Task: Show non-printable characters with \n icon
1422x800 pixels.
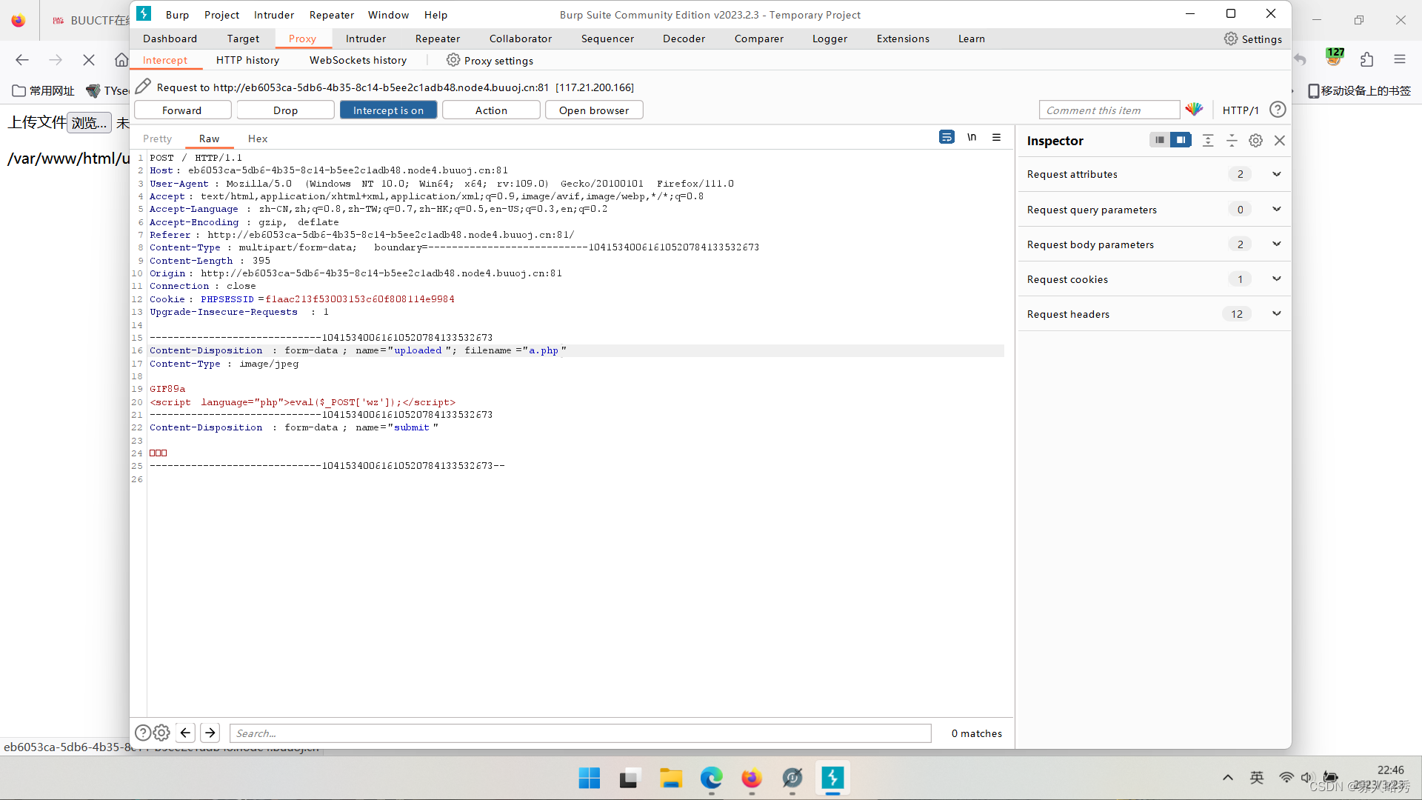Action: (x=971, y=137)
